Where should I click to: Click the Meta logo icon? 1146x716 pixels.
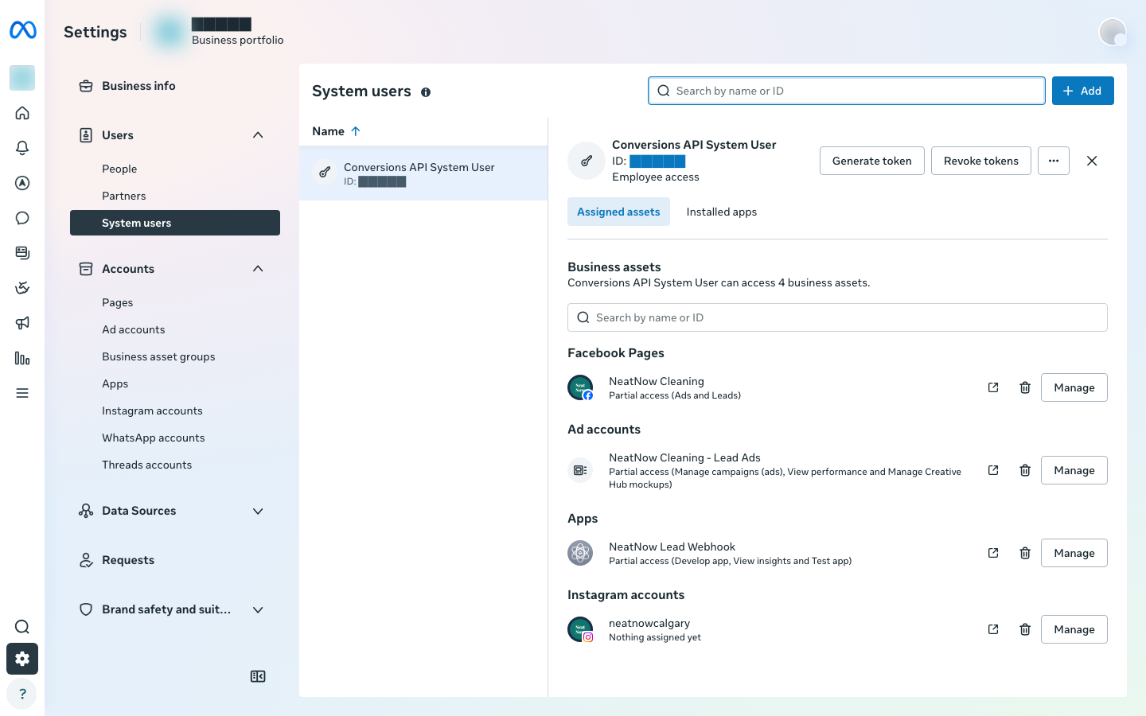click(x=22, y=30)
